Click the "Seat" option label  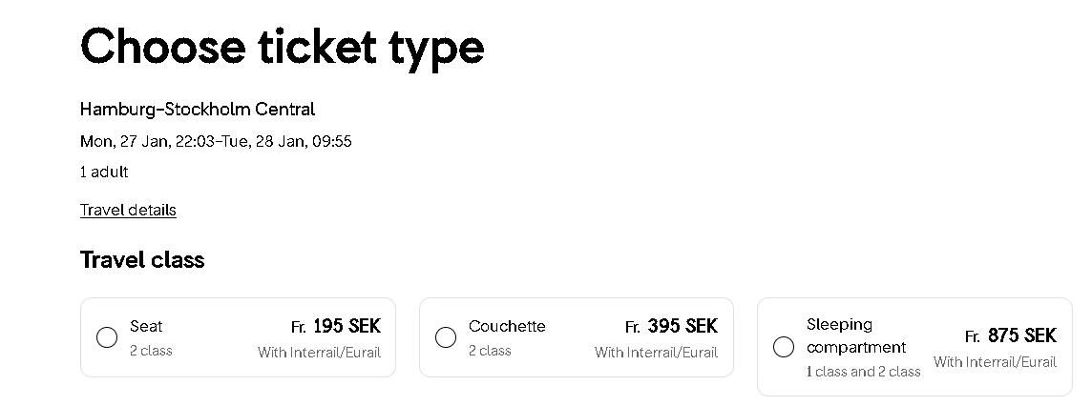click(146, 326)
